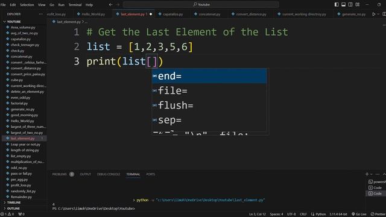Open new terminal launch profile dropdown
Screen dimensions: 386x217
coord(372,174)
